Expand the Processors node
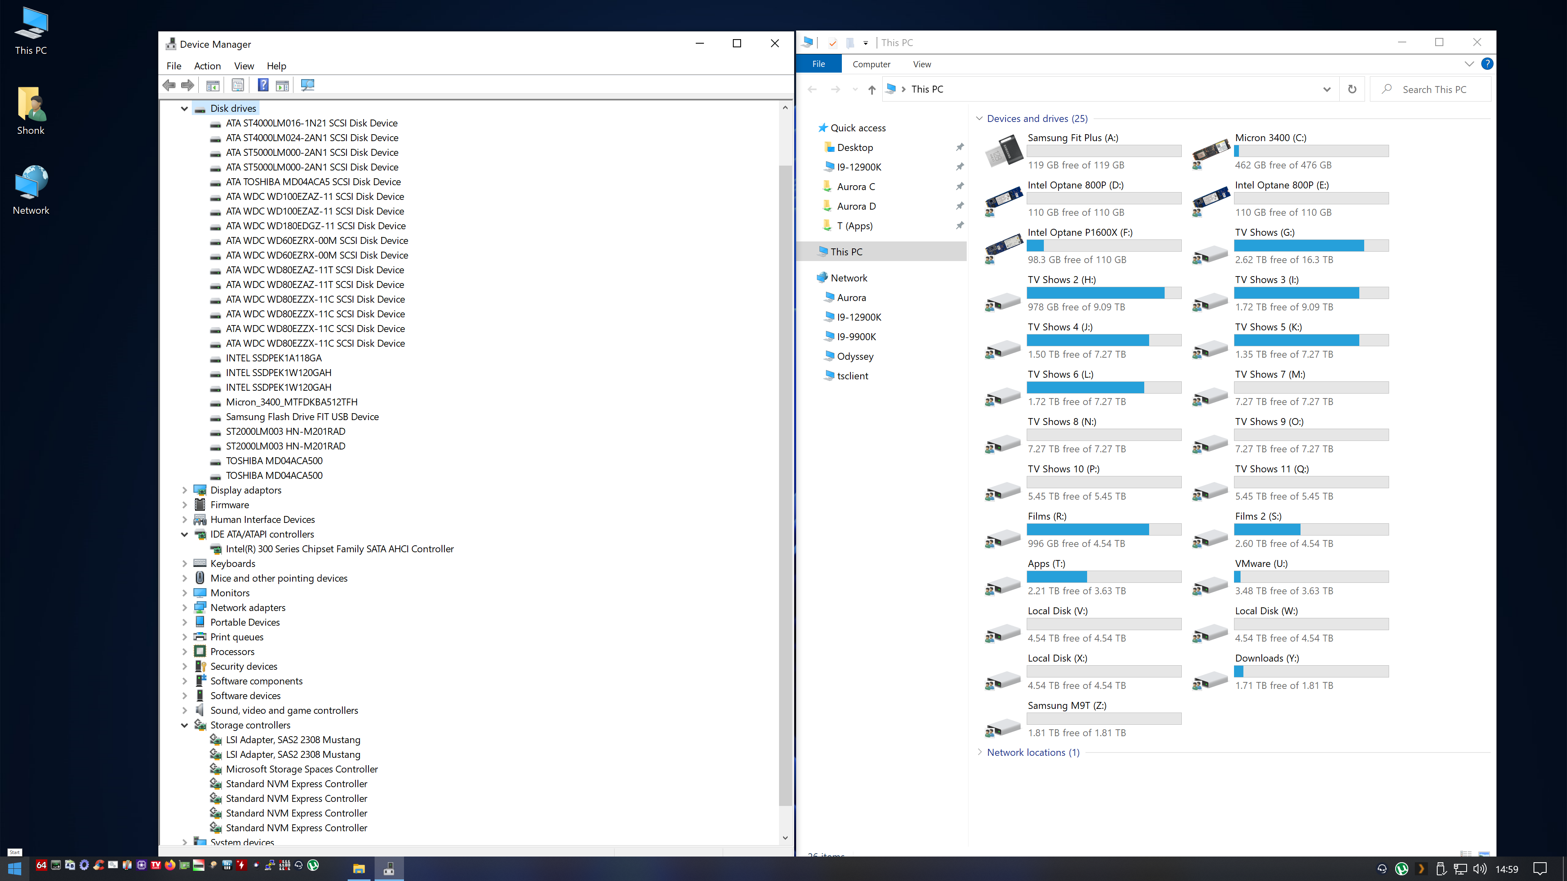 (x=184, y=652)
